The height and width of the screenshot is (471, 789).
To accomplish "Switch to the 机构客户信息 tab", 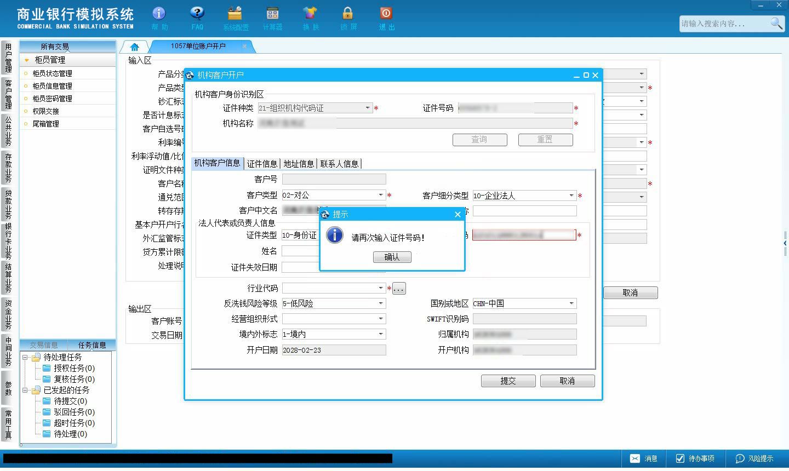I will tap(218, 163).
